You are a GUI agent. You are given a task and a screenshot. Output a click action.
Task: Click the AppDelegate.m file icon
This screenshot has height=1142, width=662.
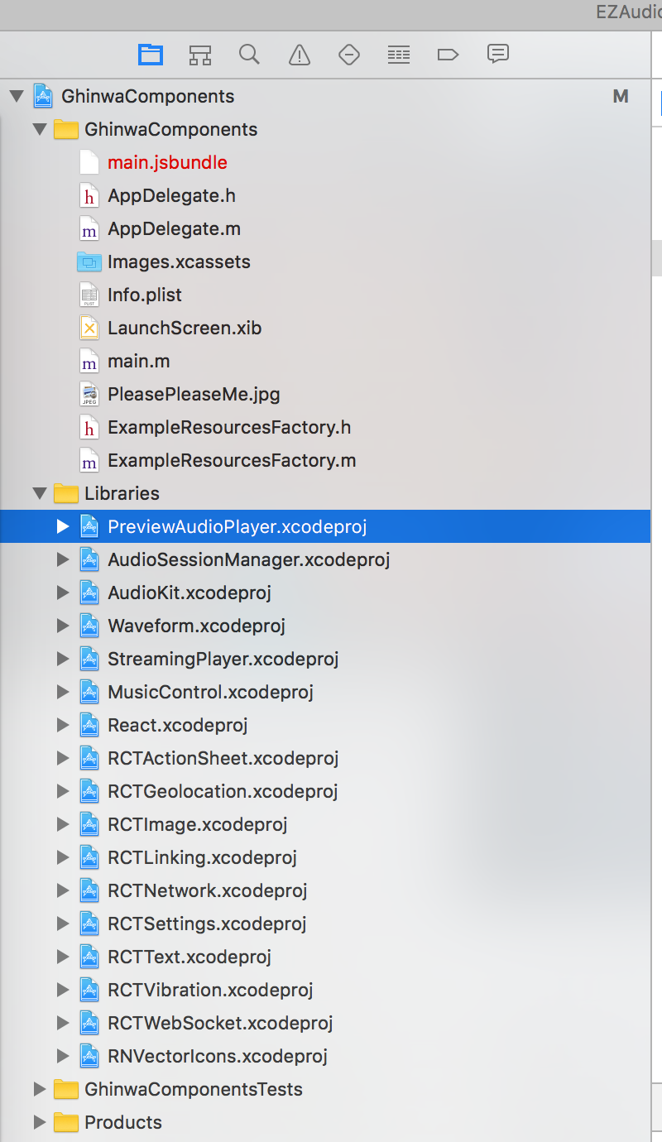point(89,228)
